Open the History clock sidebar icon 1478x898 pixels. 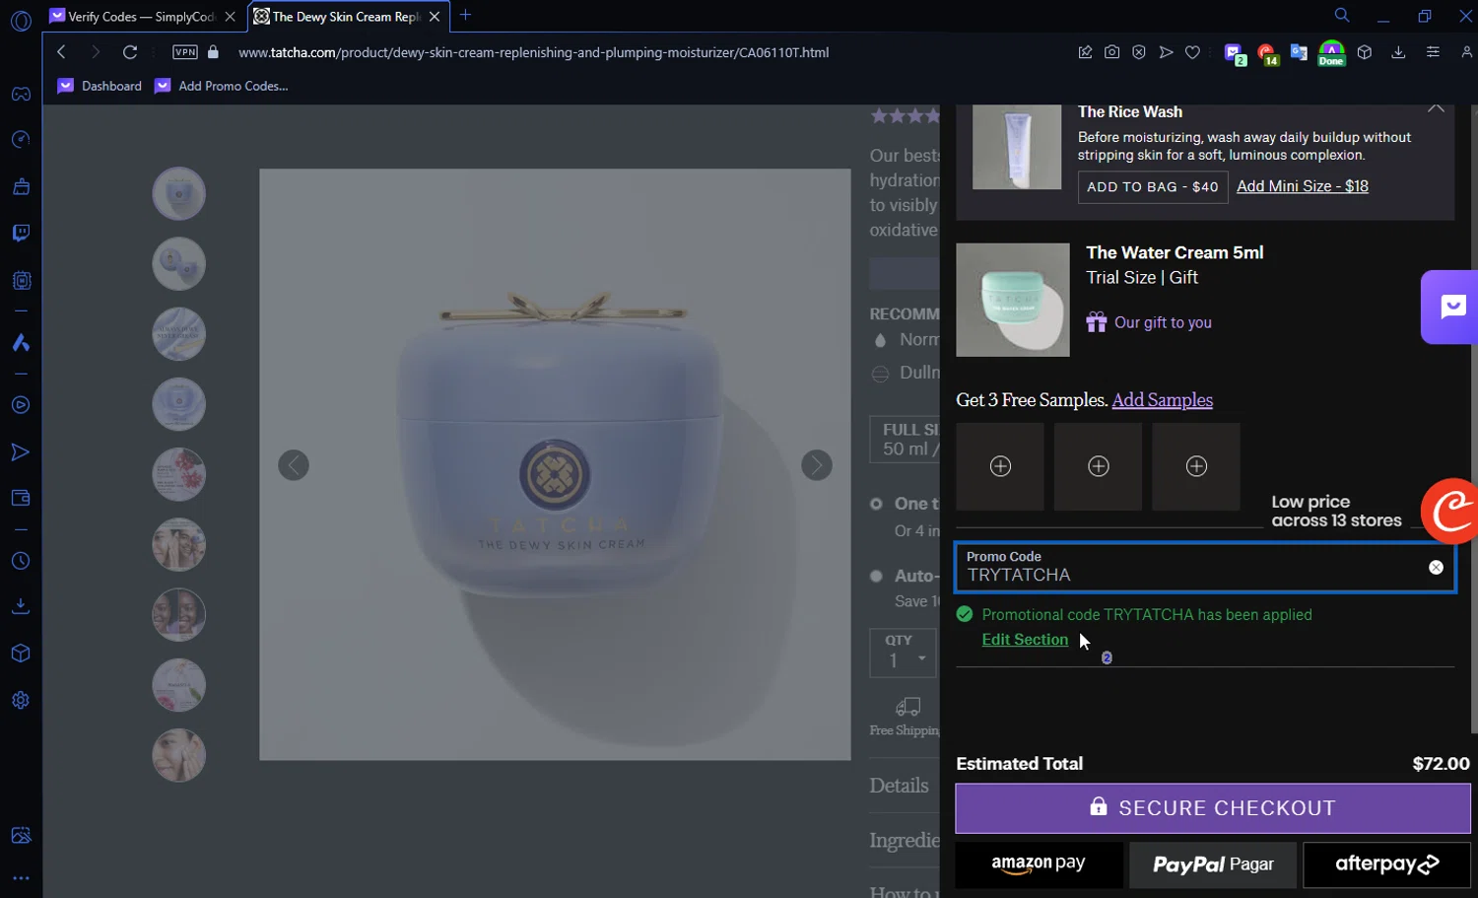tap(21, 561)
